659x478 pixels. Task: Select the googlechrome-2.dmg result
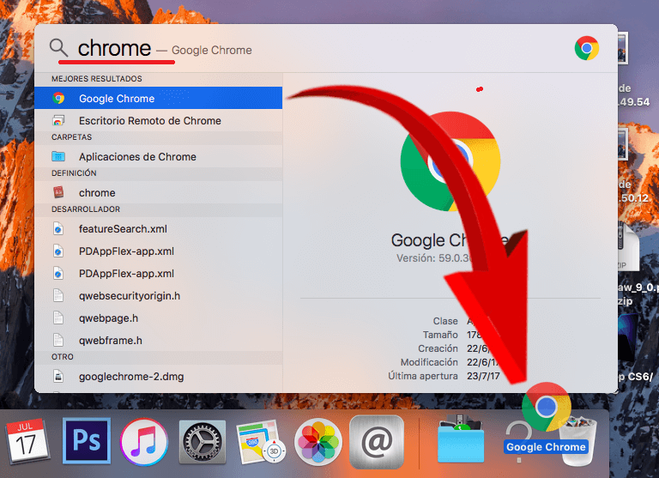coord(159,376)
